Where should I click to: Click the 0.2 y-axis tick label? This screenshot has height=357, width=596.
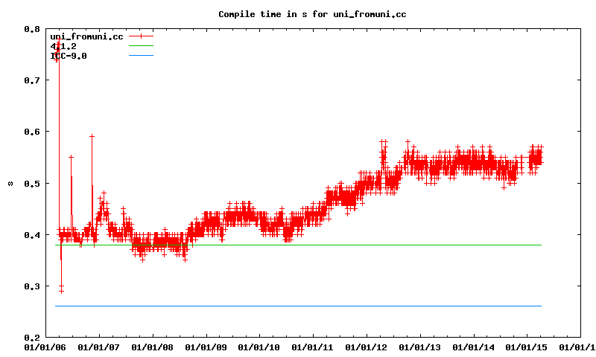pos(31,338)
